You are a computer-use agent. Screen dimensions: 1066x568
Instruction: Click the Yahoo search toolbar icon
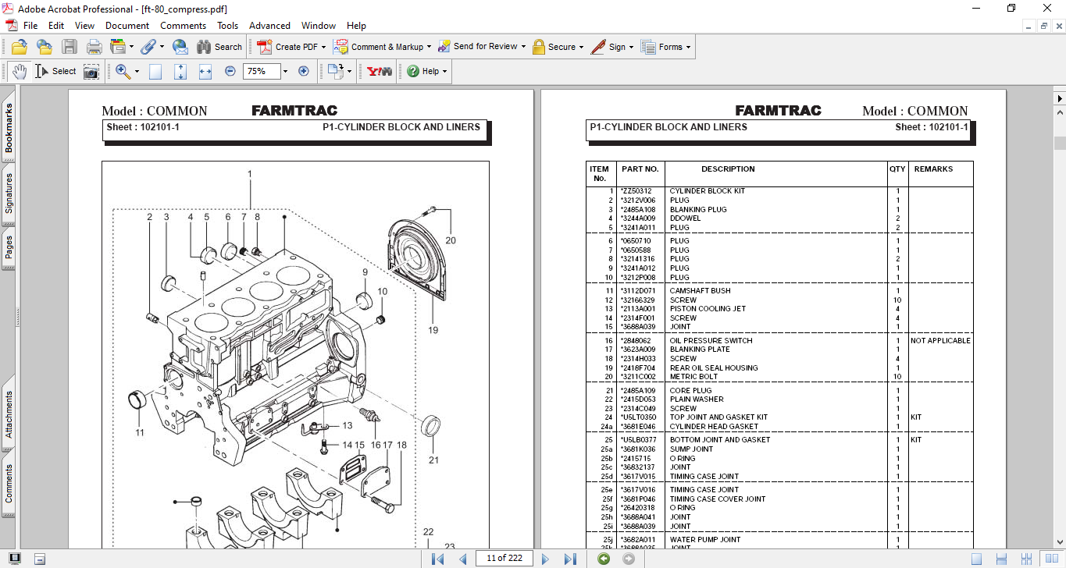tap(380, 71)
